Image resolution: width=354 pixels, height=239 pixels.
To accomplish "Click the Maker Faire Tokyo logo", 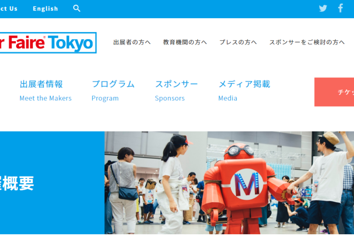I will coord(48,43).
